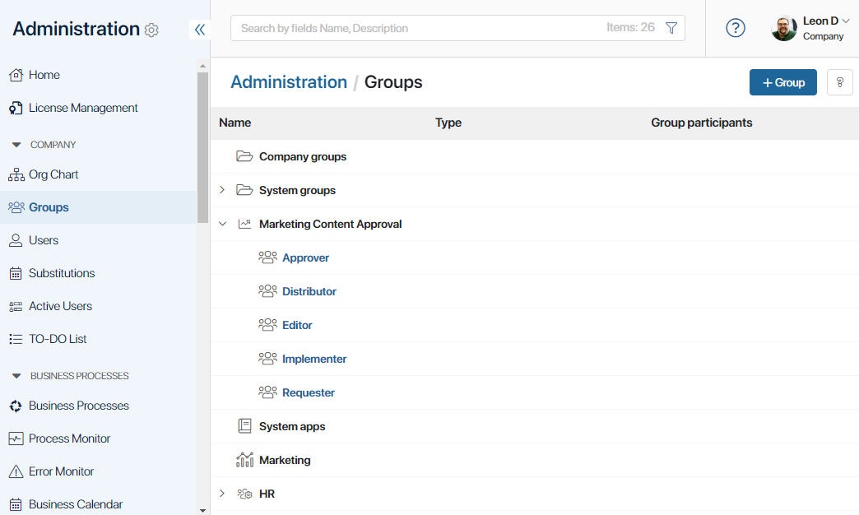Add a new group with +Group button
The height and width of the screenshot is (515, 859).
click(782, 82)
